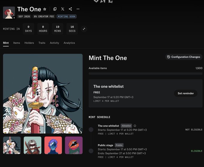
Task: Open the Activity tab
Action: [x=54, y=43]
